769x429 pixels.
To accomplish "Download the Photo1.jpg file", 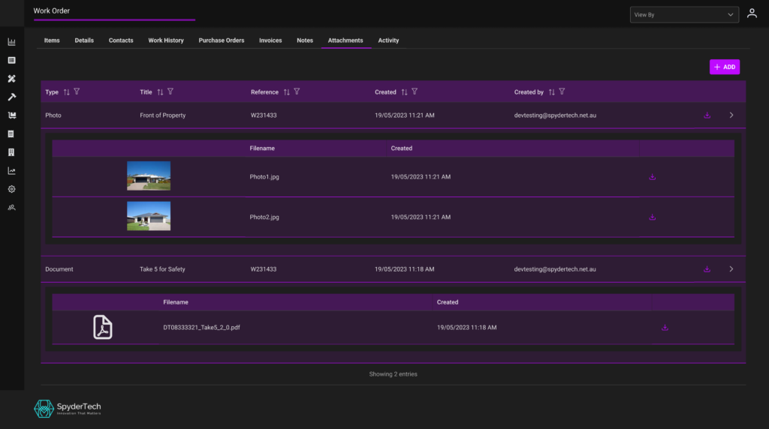I will [x=652, y=177].
